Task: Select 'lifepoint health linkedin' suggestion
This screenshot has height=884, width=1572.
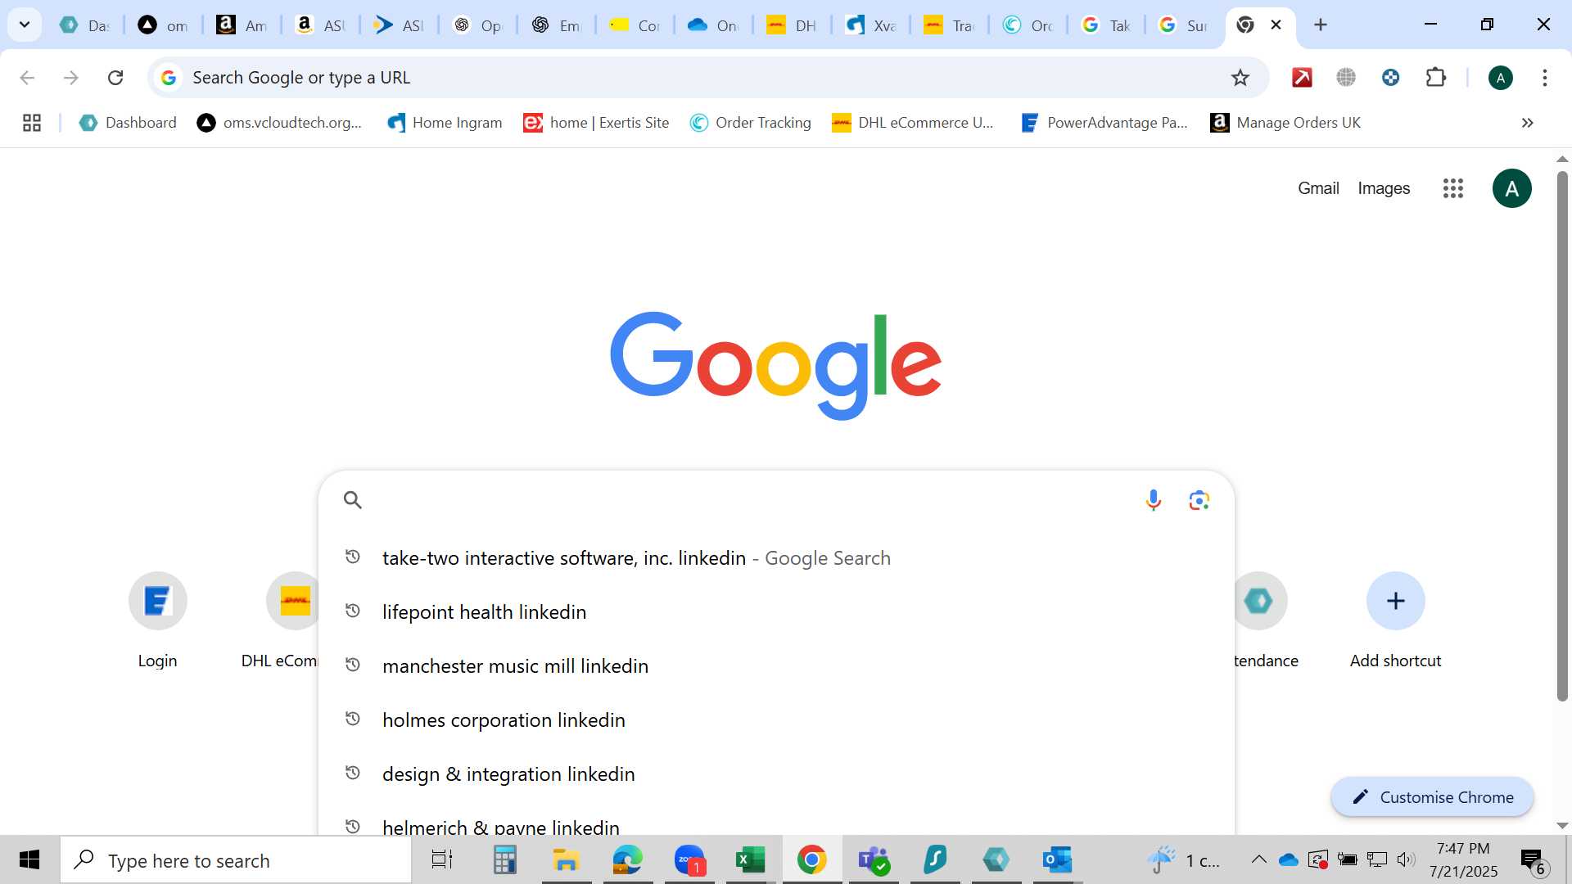Action: (776, 612)
